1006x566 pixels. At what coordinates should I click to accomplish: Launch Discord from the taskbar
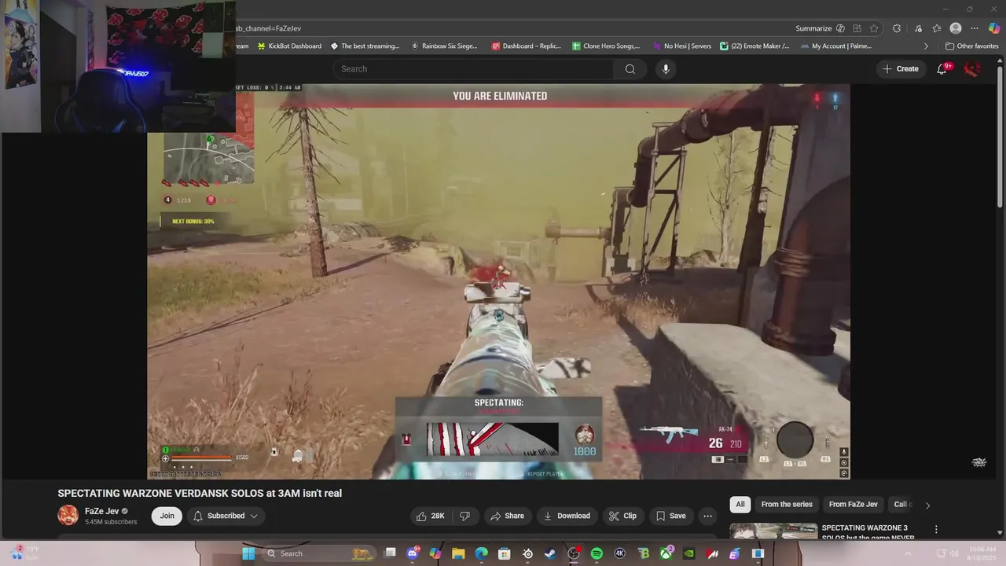[x=413, y=553]
